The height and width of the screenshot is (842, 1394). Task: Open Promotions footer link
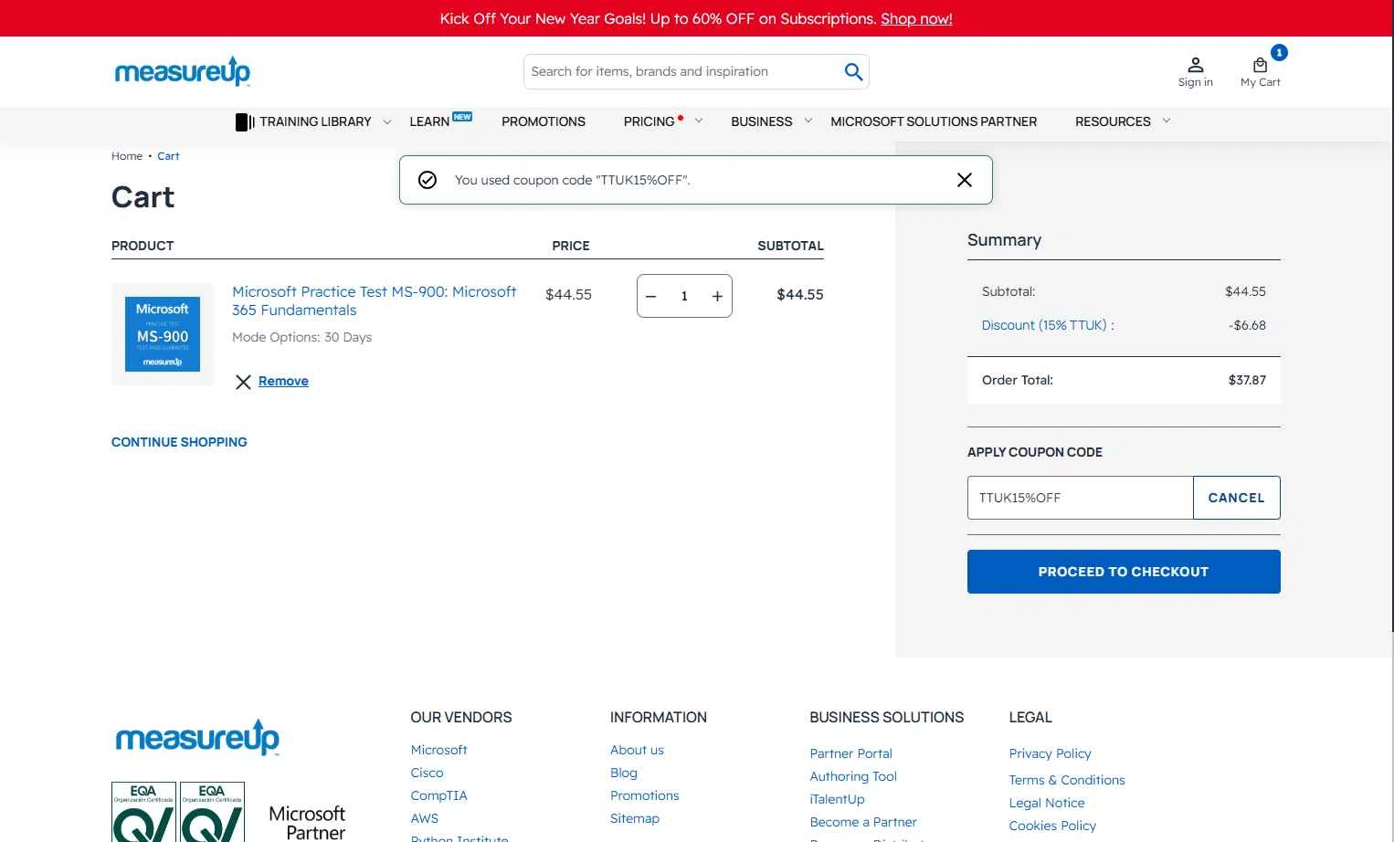(645, 795)
